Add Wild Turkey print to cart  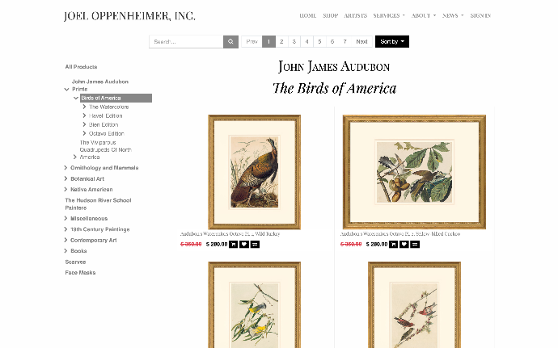pos(233,244)
